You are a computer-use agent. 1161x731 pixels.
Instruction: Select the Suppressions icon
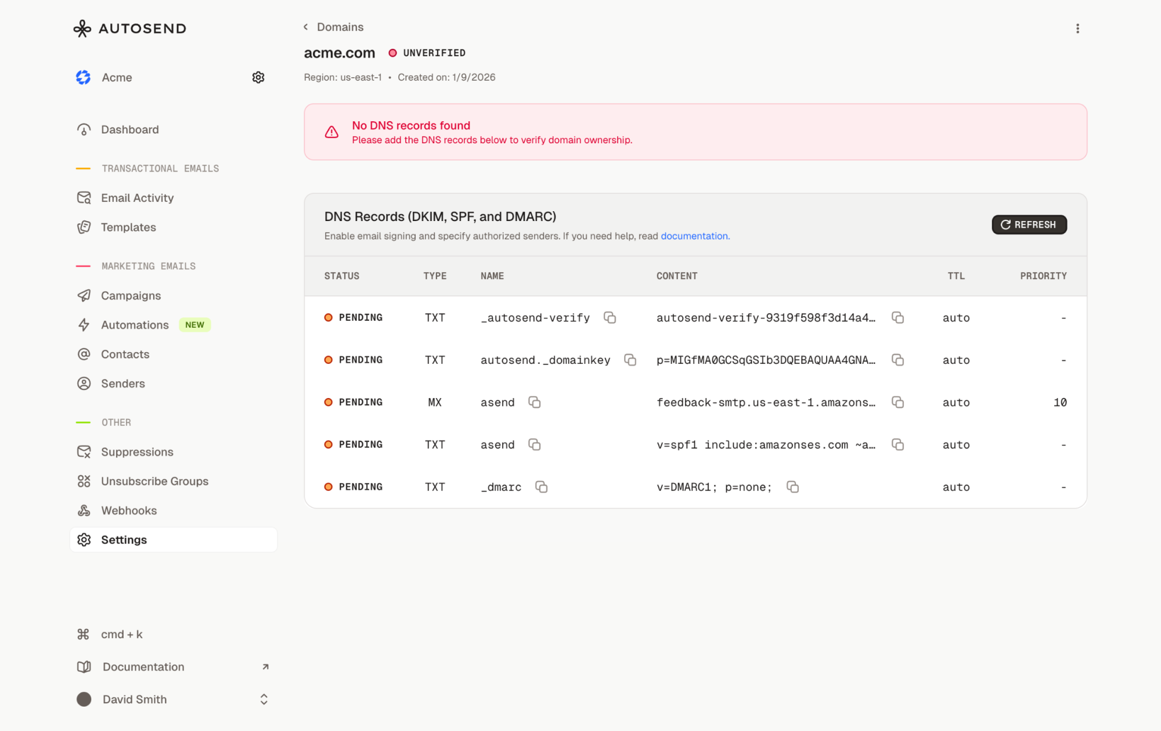[84, 451]
